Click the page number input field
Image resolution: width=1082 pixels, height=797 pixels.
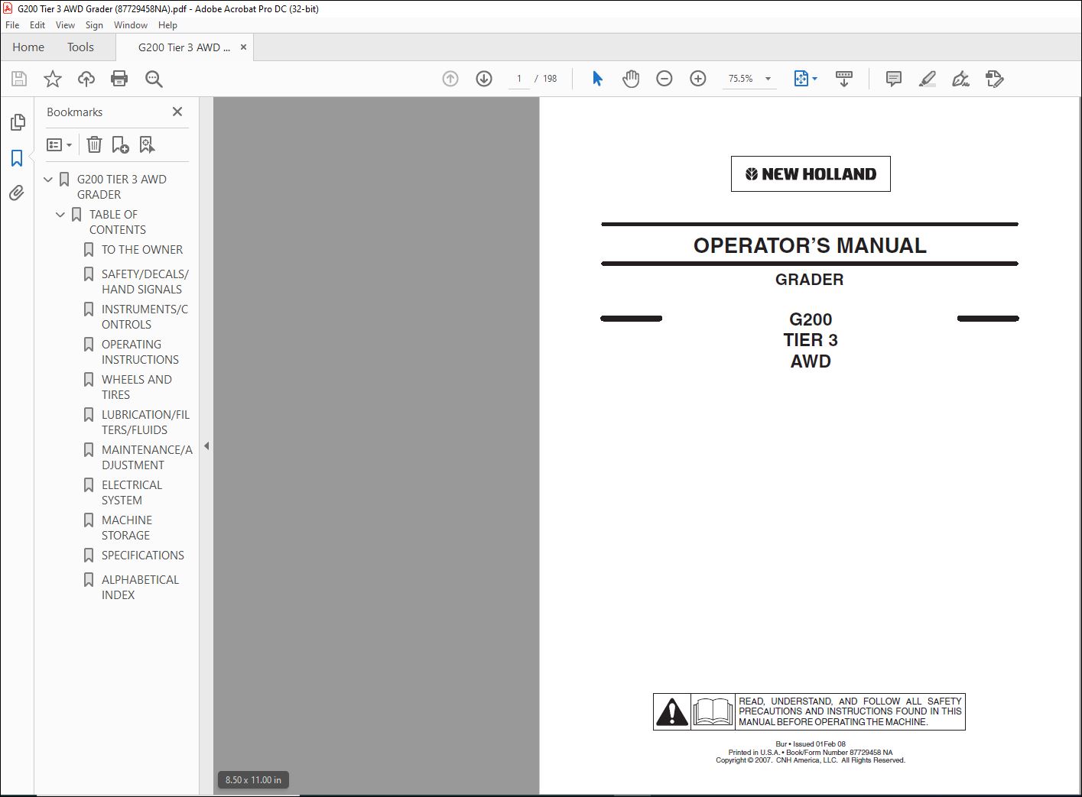tap(519, 79)
